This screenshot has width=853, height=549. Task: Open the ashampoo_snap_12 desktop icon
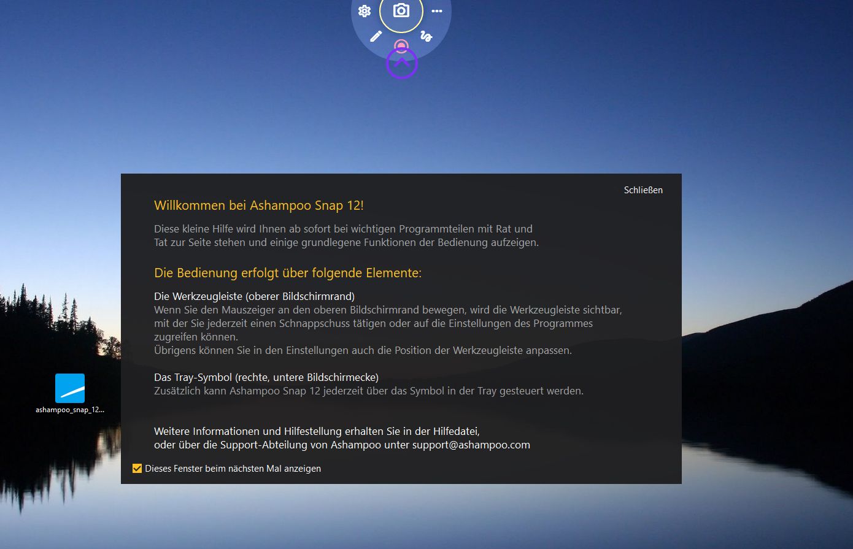[70, 394]
